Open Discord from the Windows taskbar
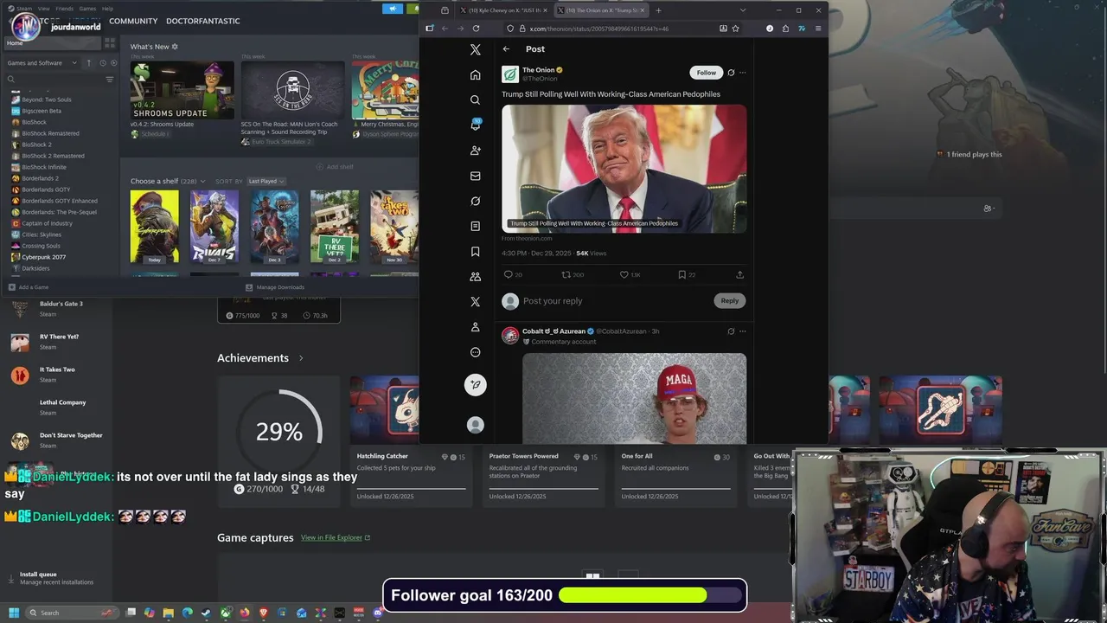This screenshot has height=623, width=1107. tap(377, 613)
